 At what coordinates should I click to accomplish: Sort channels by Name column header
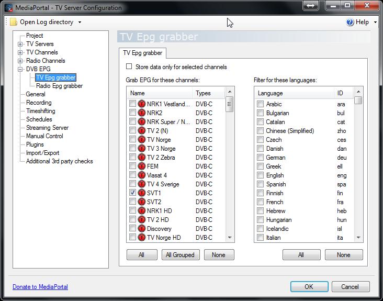160,93
